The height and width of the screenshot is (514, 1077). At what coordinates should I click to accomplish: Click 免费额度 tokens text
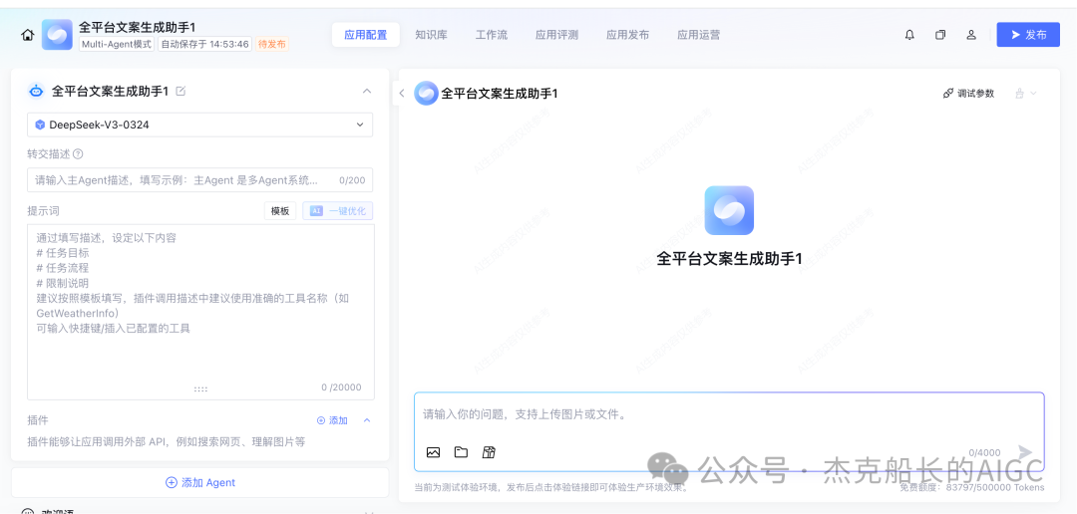pyautogui.click(x=972, y=487)
